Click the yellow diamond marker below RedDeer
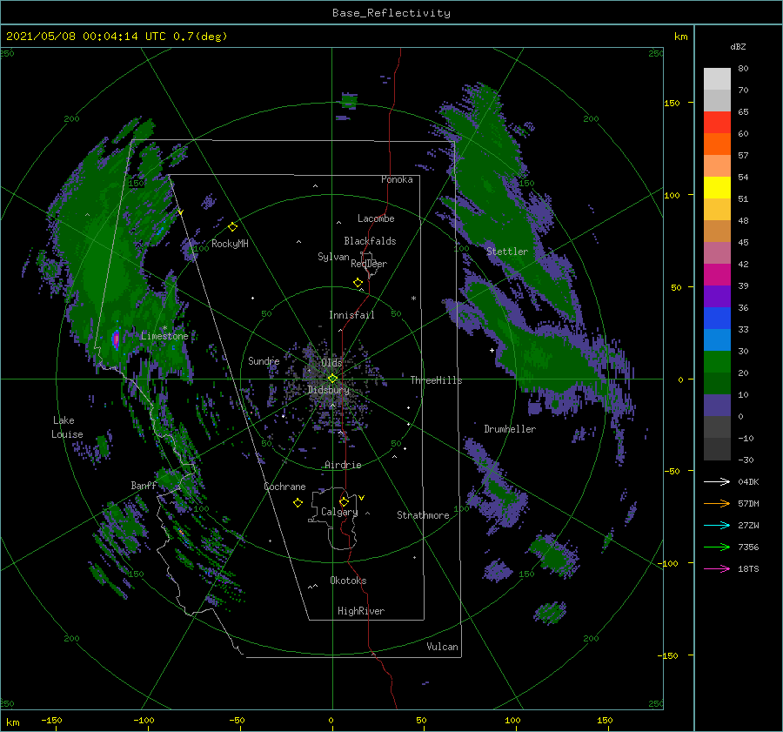 point(358,283)
